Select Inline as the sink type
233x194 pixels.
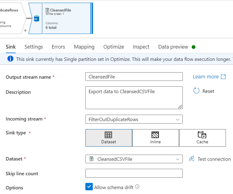tap(155, 138)
